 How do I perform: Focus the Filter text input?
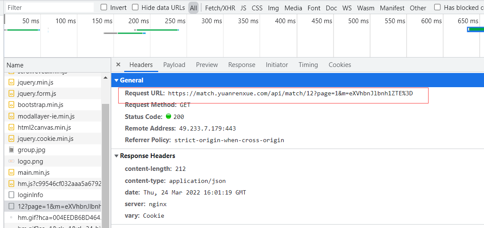[x=49, y=7]
